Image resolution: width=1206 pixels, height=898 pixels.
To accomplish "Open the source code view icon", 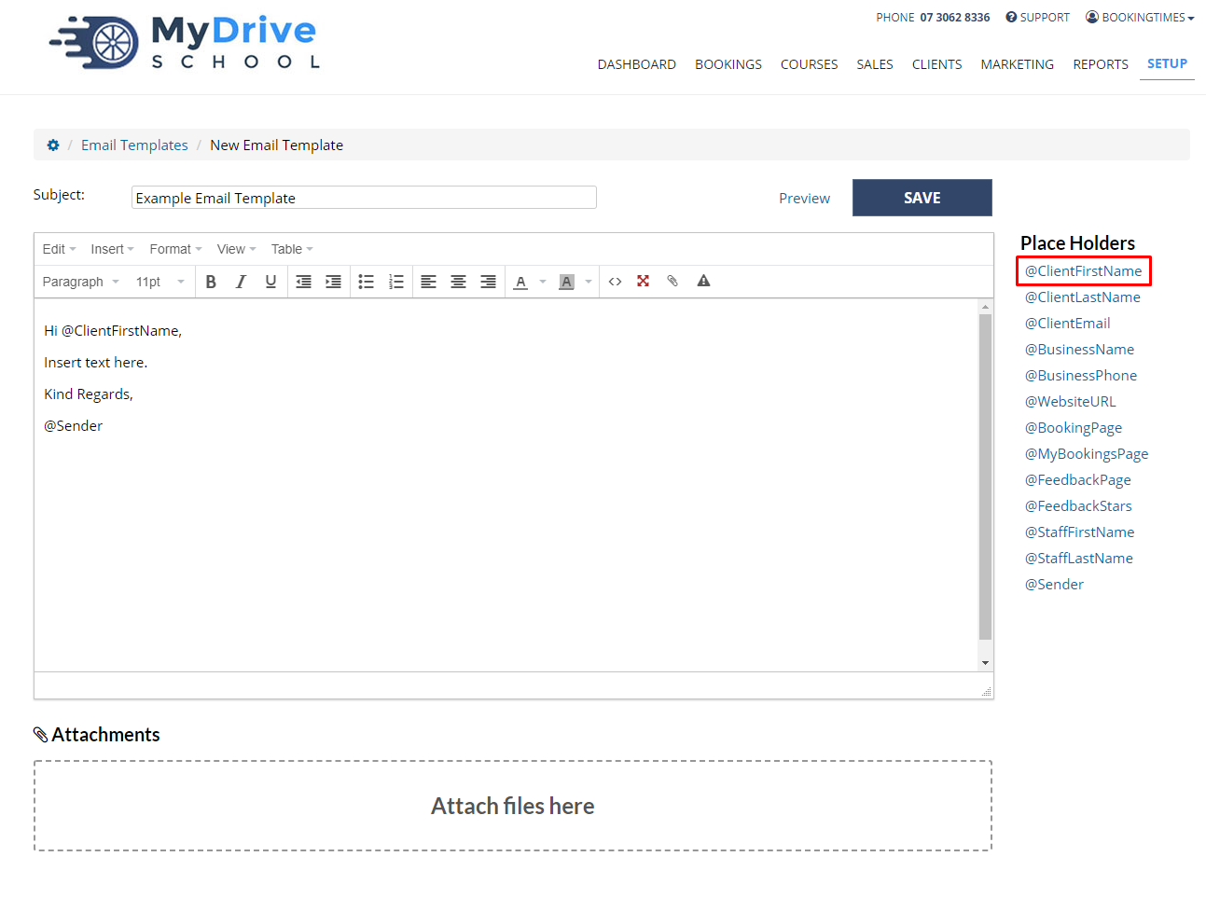I will click(x=615, y=282).
